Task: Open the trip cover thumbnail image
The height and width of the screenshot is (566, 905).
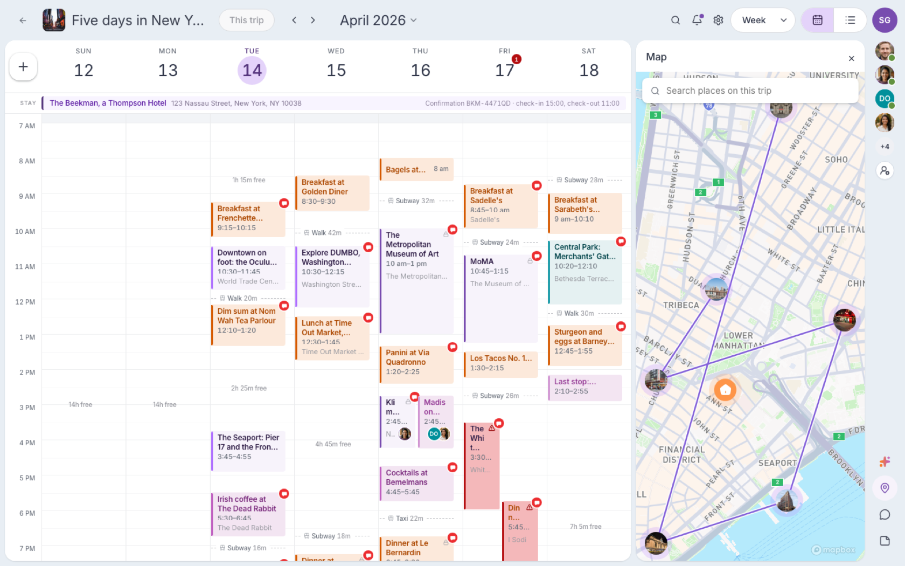Action: click(54, 20)
